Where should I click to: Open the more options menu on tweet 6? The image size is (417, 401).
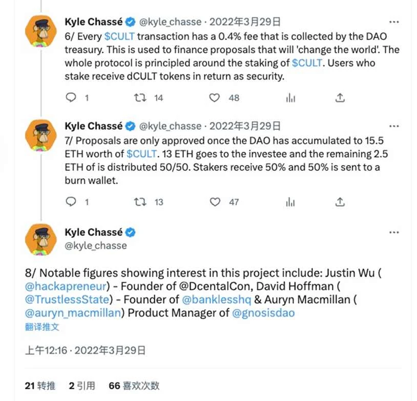[394, 22]
